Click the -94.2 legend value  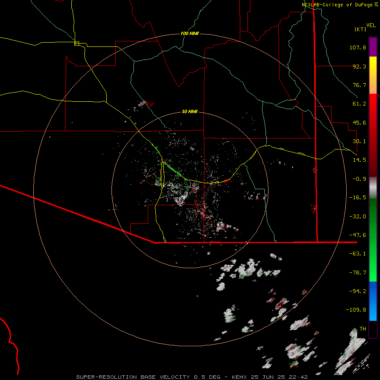pos(358,291)
